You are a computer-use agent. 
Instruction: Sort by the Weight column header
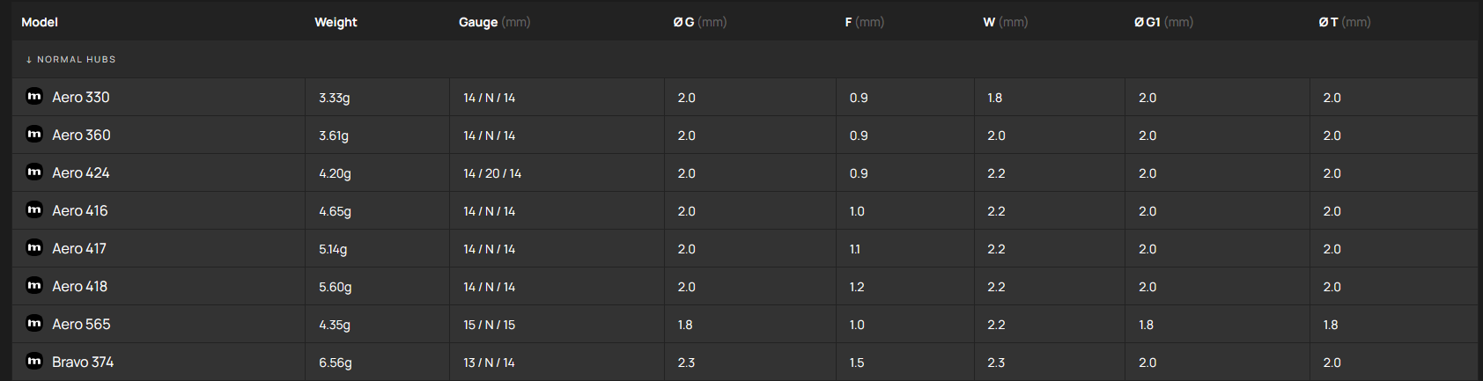click(336, 22)
